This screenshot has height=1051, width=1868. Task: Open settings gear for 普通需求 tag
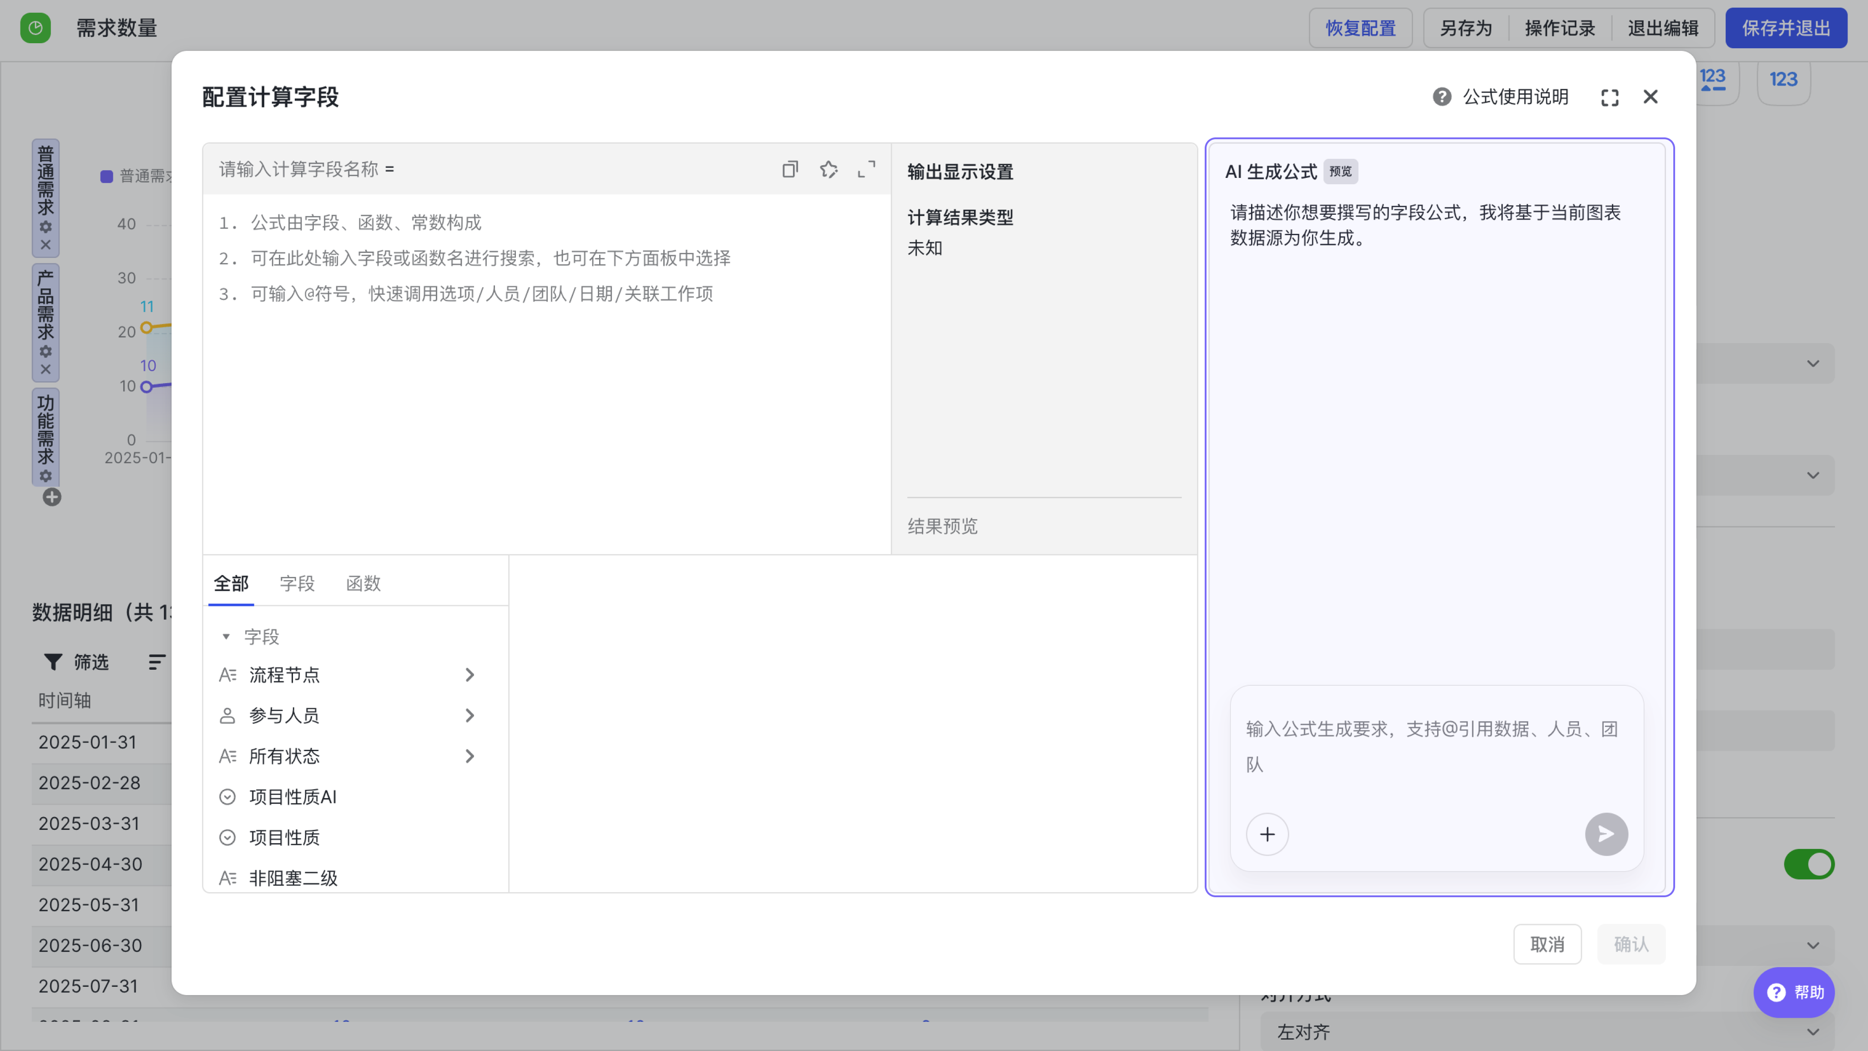coord(45,227)
